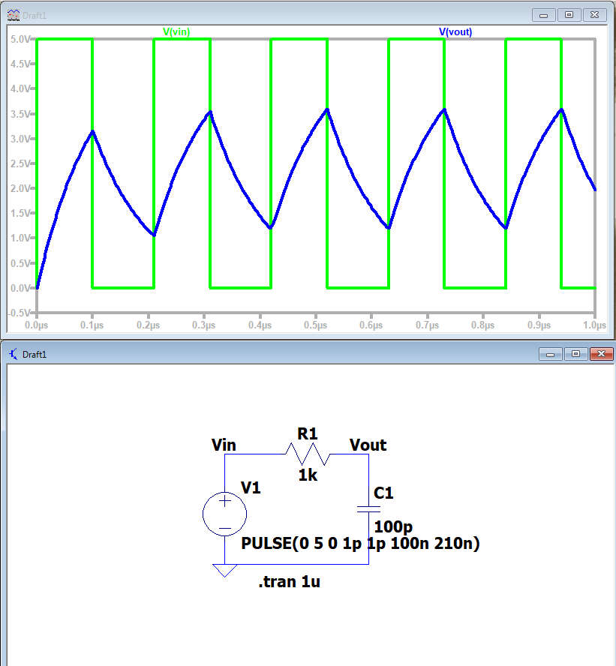Click the Vin net label

point(224,445)
